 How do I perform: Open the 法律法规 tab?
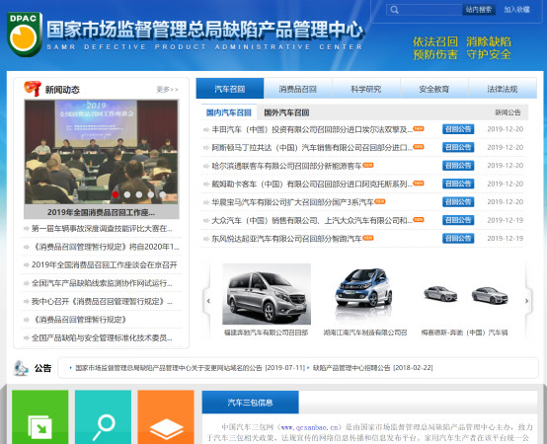tap(503, 89)
